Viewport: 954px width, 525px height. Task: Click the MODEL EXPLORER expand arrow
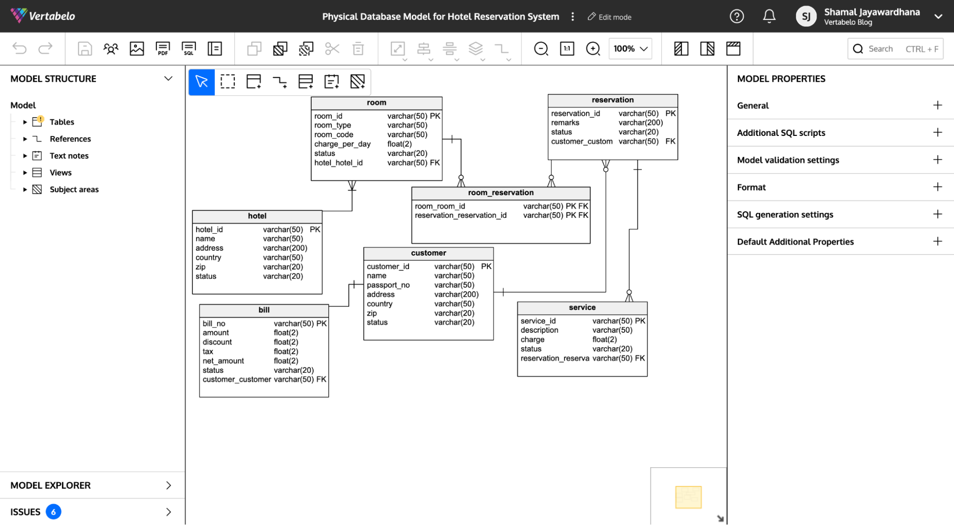(x=169, y=484)
